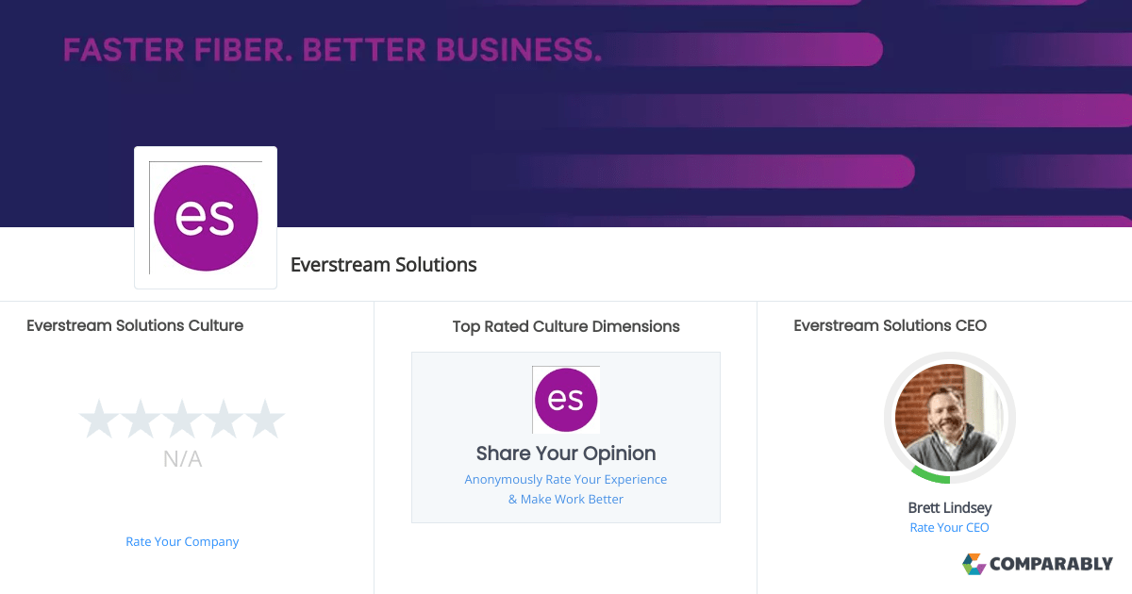Click the fourth star to rate culture
This screenshot has width=1132, height=594.
(x=224, y=419)
